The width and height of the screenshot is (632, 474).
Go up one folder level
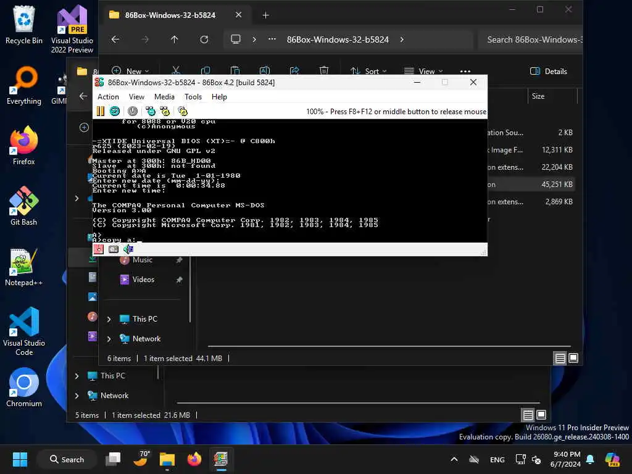(x=174, y=39)
